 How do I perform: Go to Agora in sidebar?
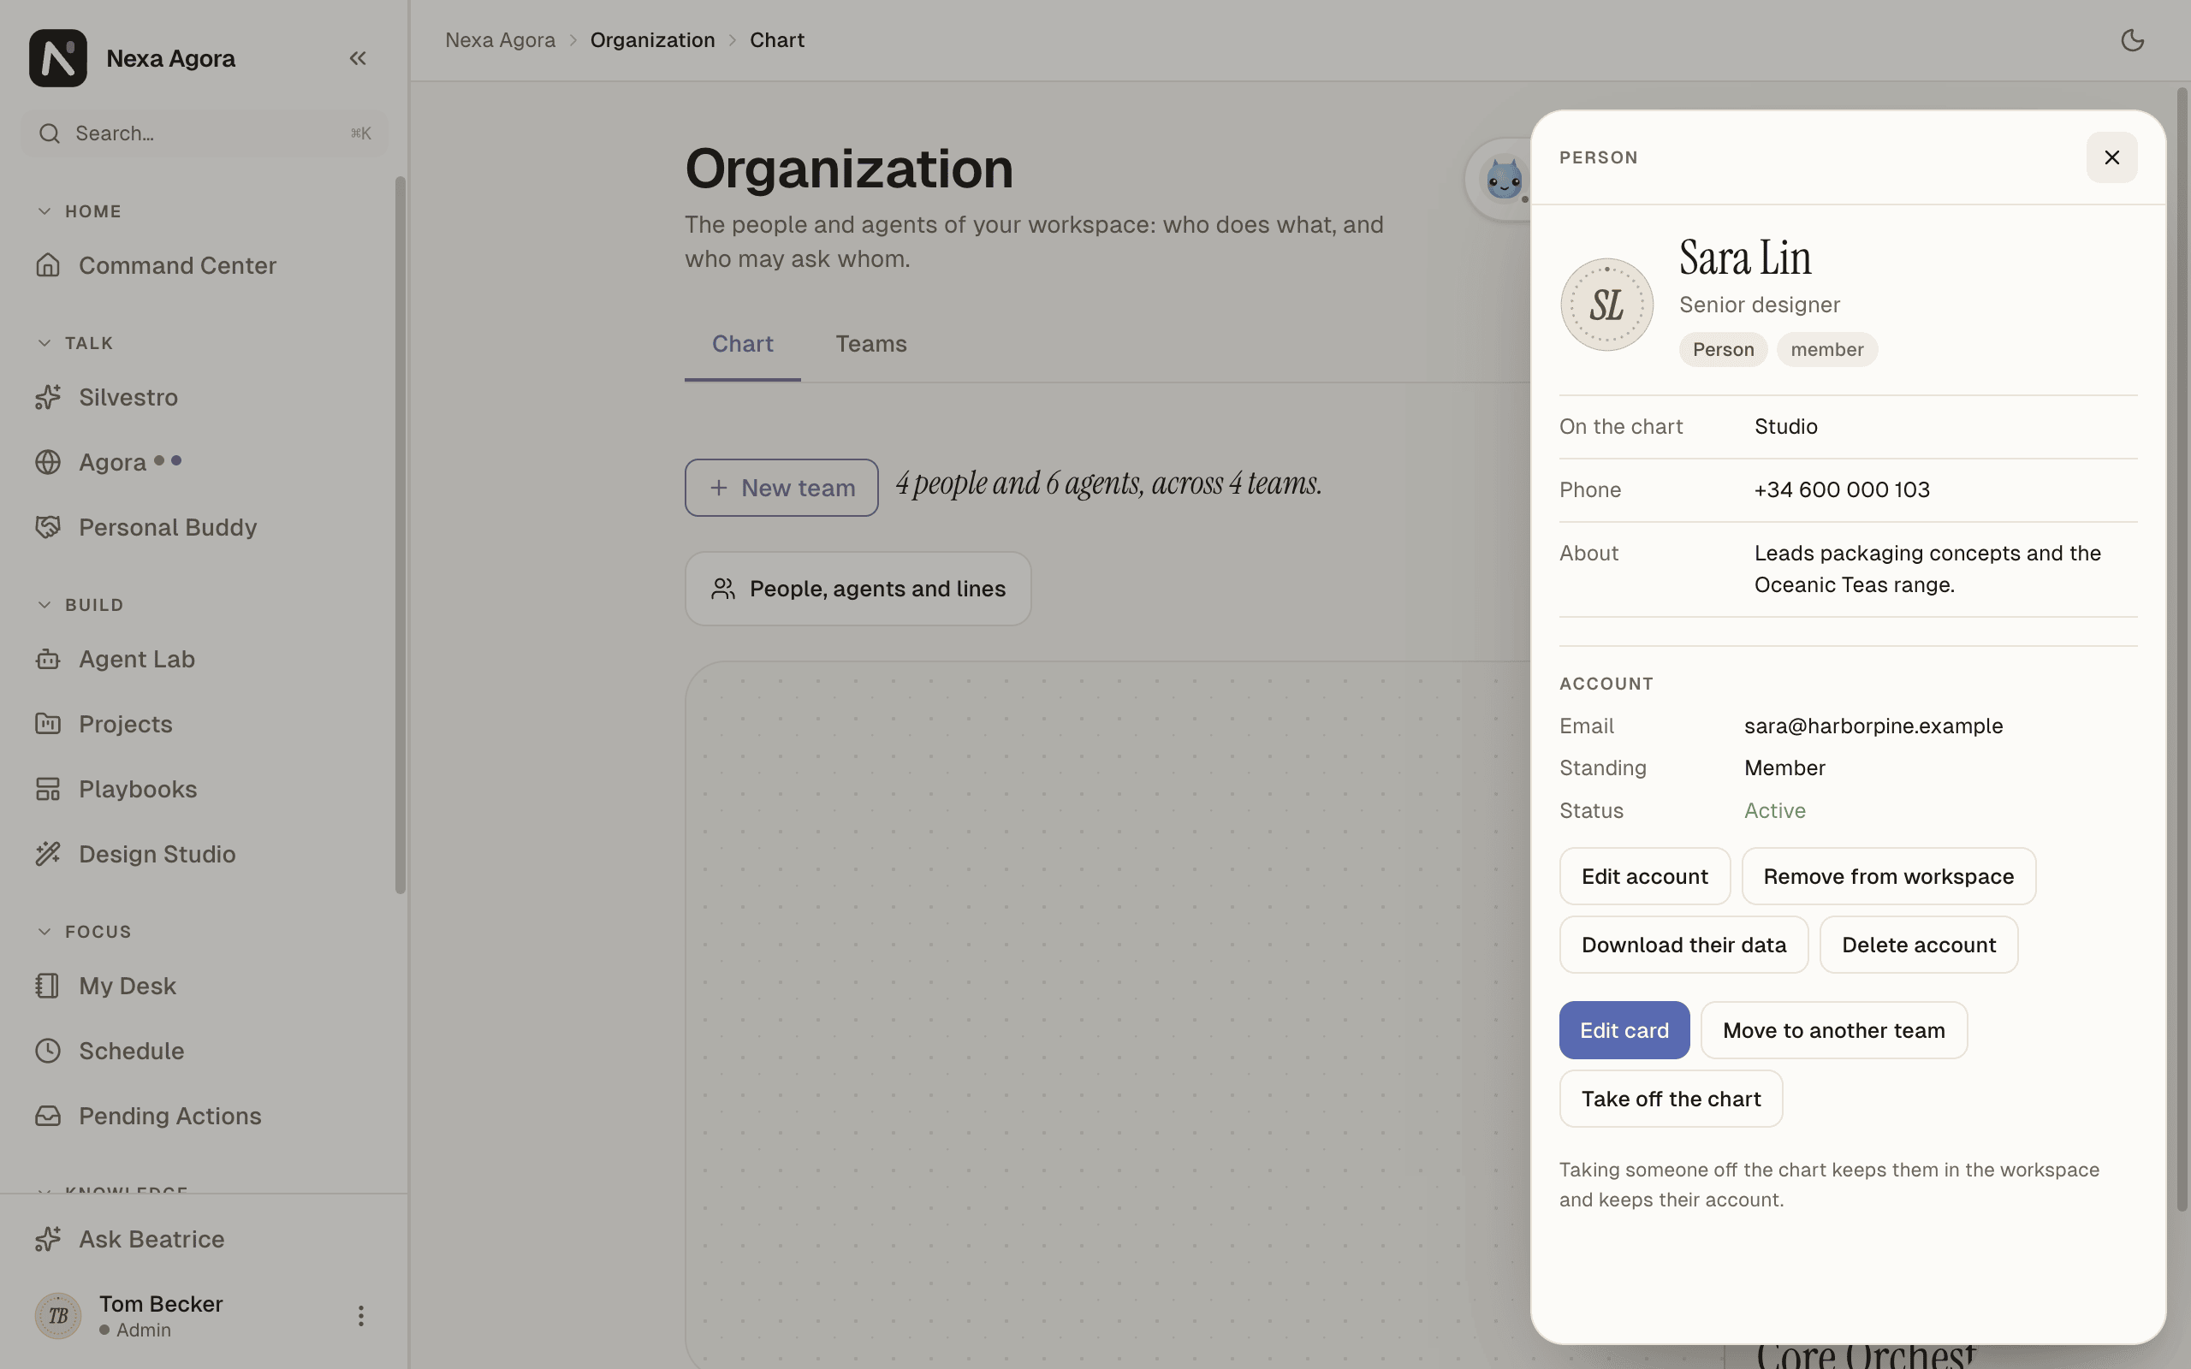click(204, 462)
